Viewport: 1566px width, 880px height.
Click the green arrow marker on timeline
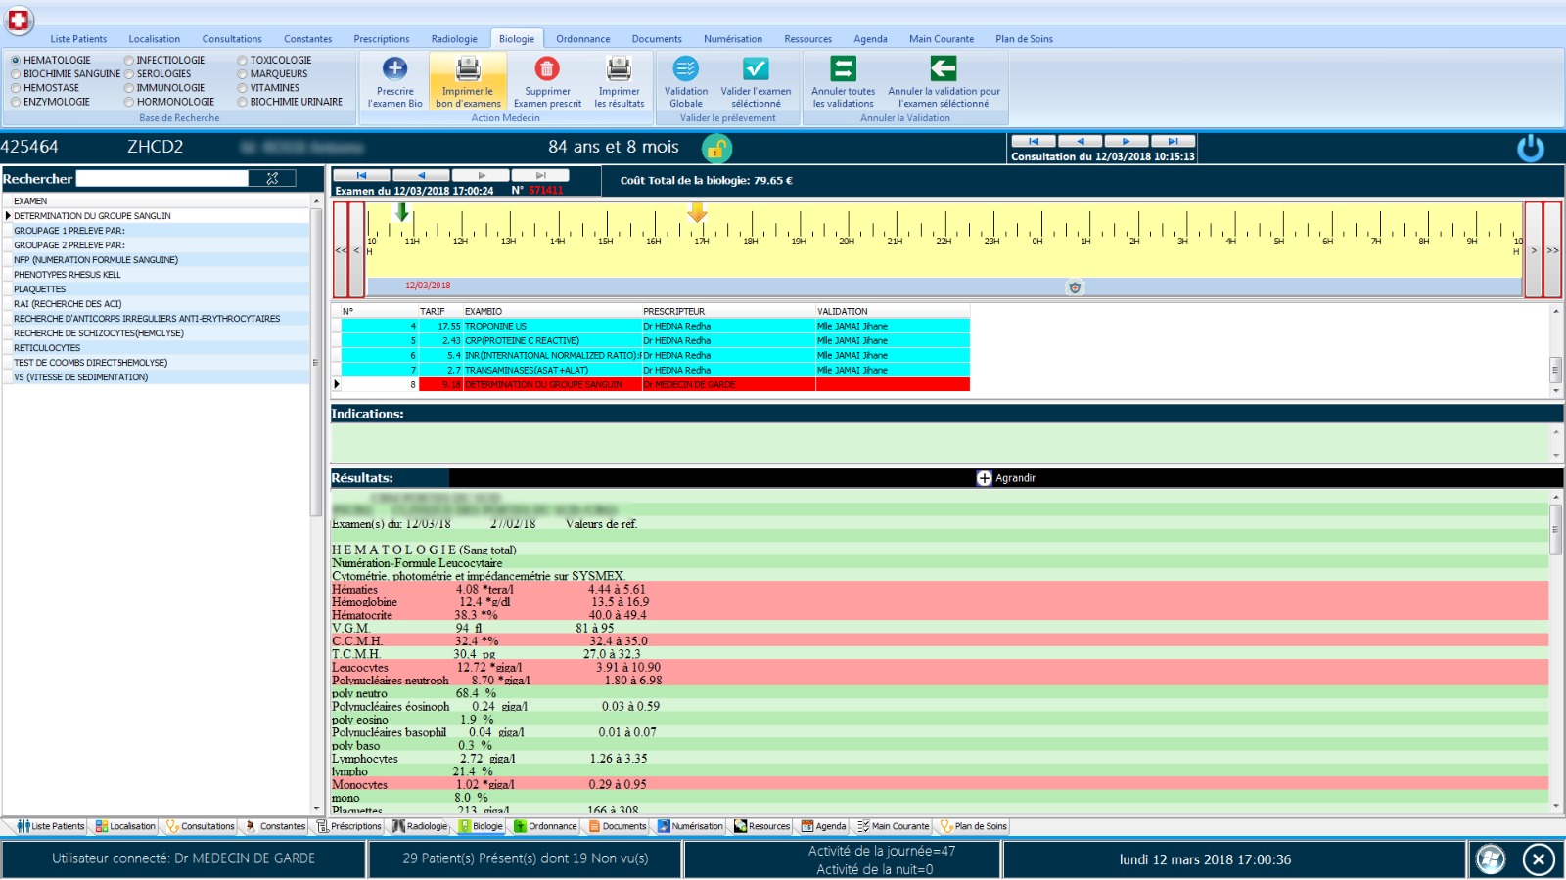(401, 212)
